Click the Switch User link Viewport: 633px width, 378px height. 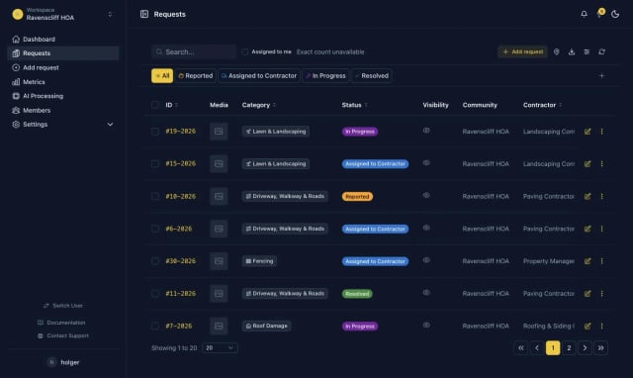[63, 306]
